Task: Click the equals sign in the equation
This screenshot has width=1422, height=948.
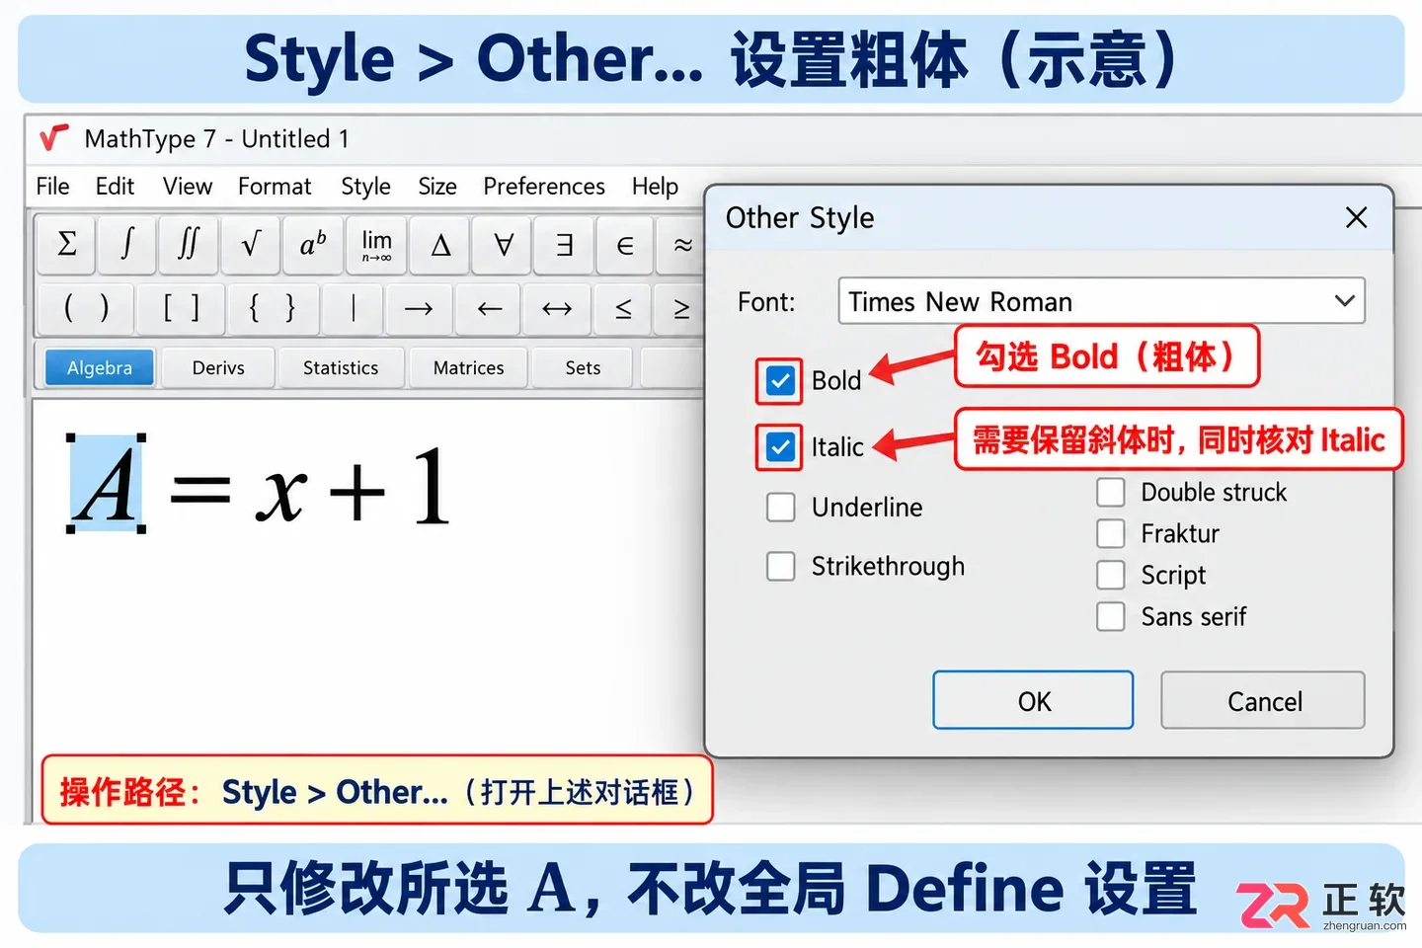Action: (199, 490)
